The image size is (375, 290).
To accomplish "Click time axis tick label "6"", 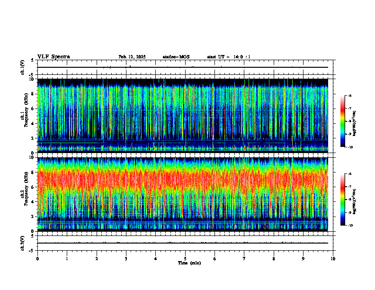I will [215, 259].
